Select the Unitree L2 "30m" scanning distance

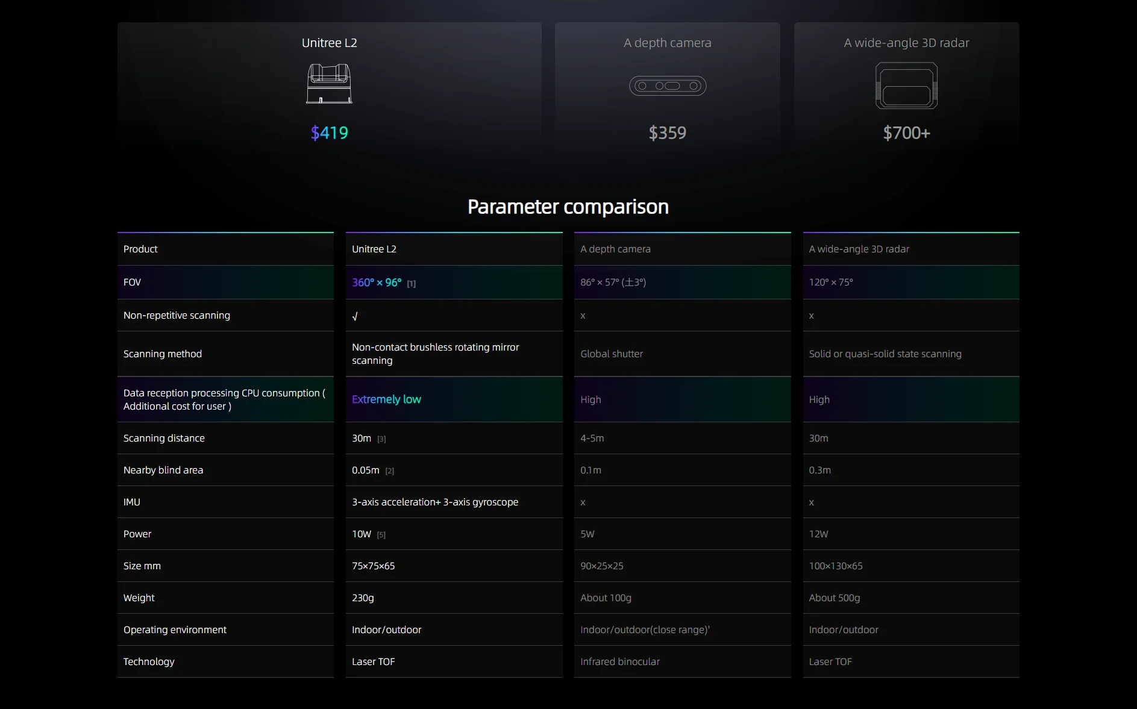click(x=362, y=438)
